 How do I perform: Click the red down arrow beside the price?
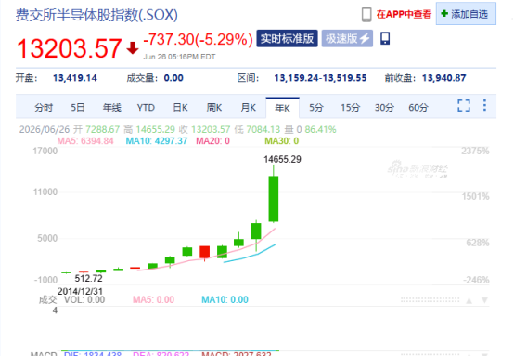(133, 48)
